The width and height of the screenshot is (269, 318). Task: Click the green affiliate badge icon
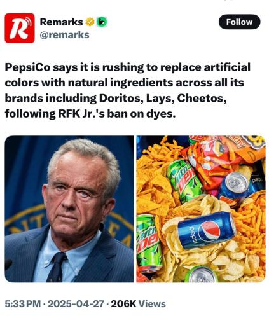102,22
